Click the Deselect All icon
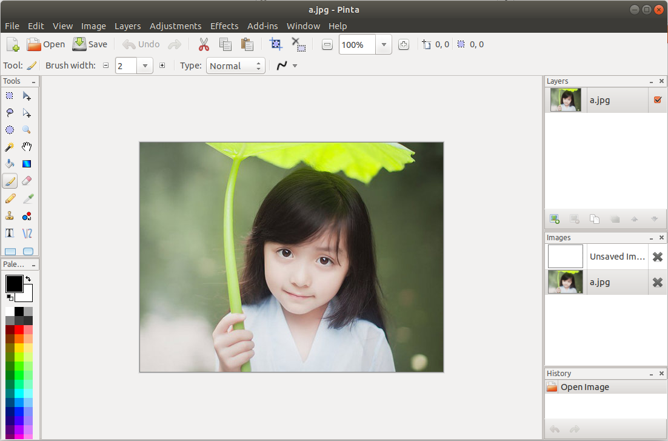The image size is (668, 441). click(x=298, y=44)
